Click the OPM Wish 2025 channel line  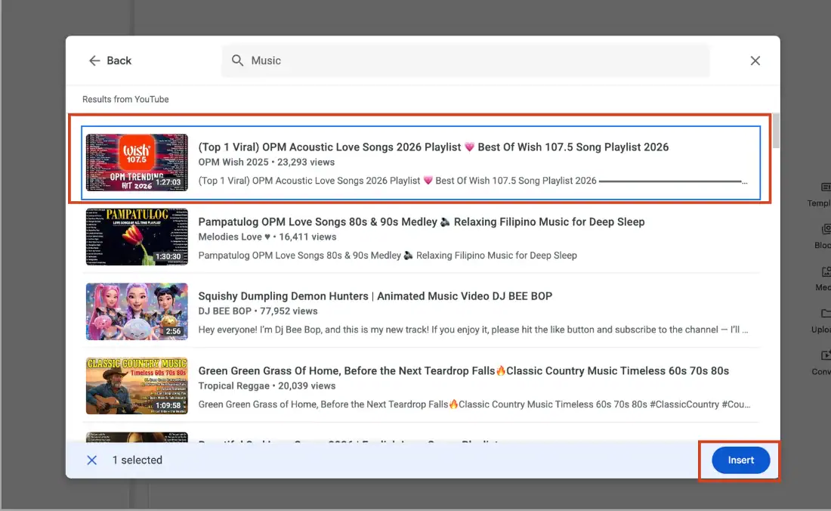click(x=267, y=163)
